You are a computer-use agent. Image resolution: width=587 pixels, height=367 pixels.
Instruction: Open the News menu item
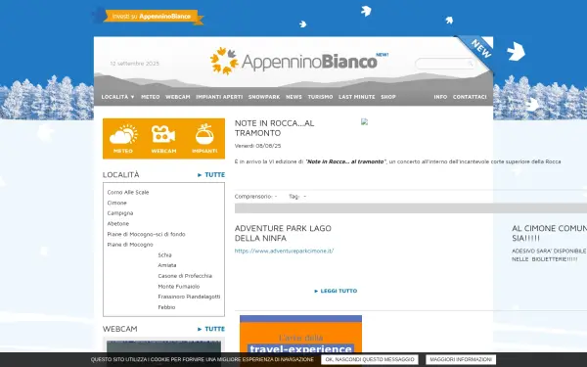tap(293, 97)
